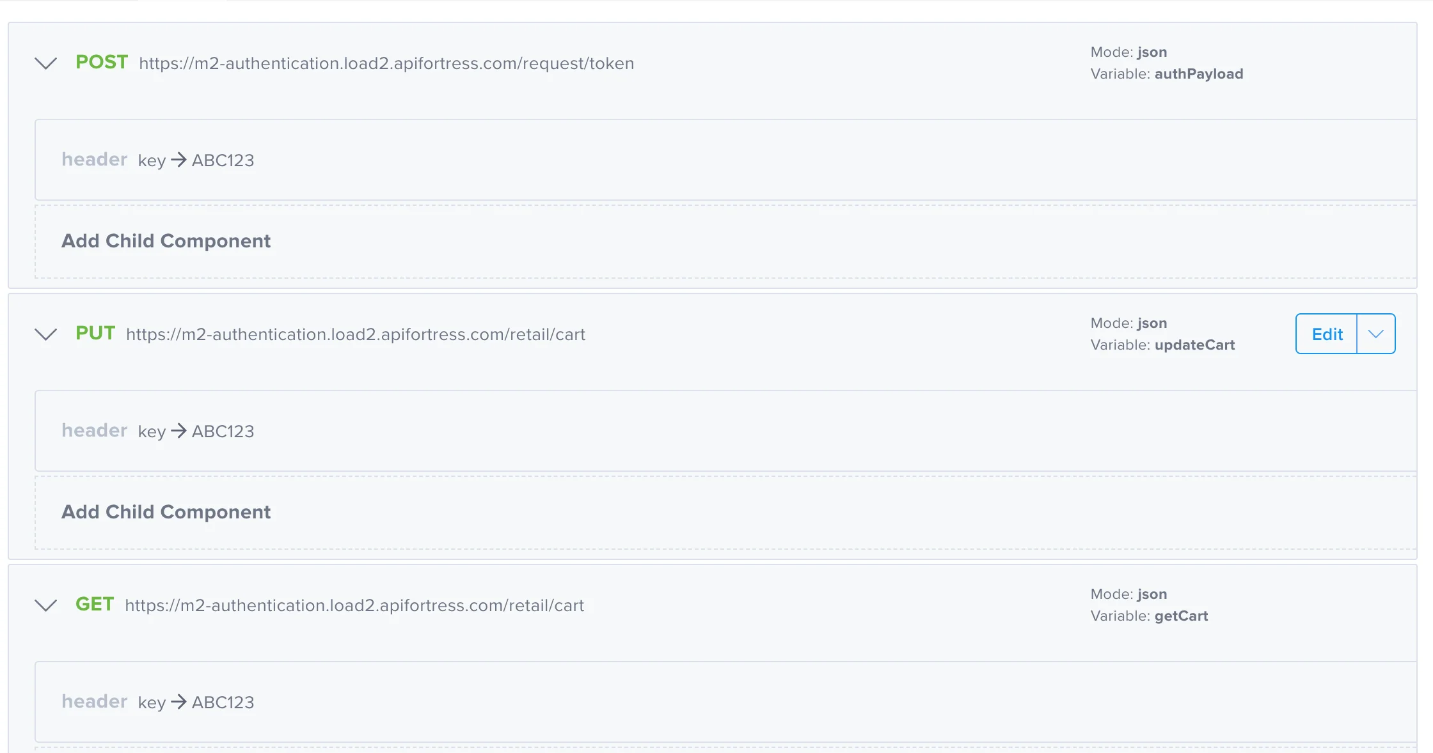Image resolution: width=1433 pixels, height=753 pixels.
Task: Select the green POST method label
Action: point(102,62)
